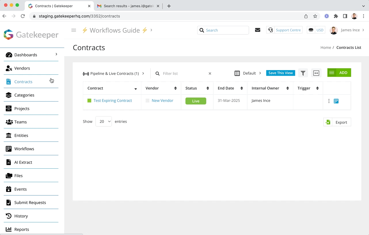Click the headset support icon
The height and width of the screenshot is (235, 369).
point(270,30)
